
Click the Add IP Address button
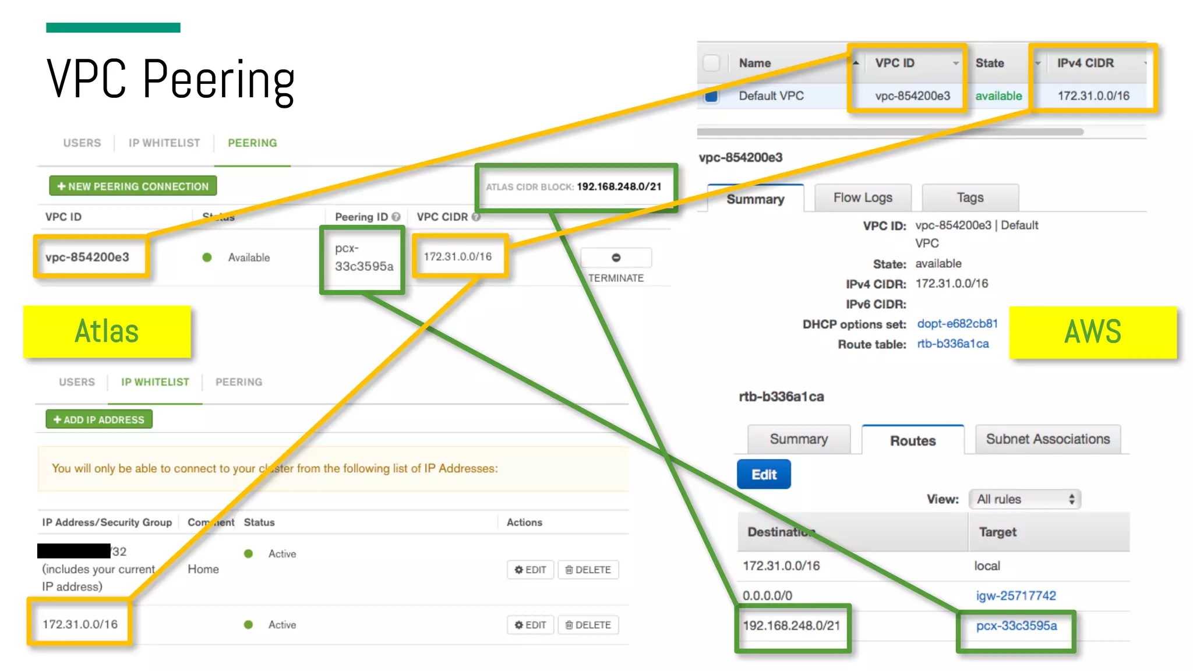(99, 419)
